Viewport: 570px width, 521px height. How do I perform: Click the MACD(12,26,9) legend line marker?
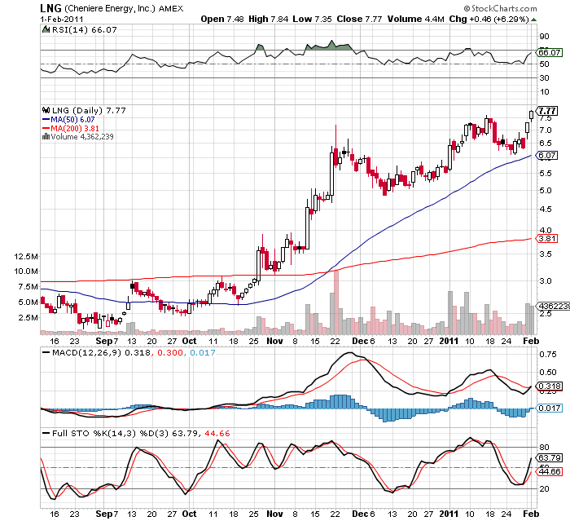[x=44, y=351]
